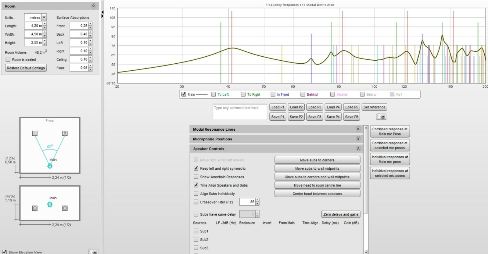Click Move head to room centre line
The width and height of the screenshot is (488, 254).
317,185
